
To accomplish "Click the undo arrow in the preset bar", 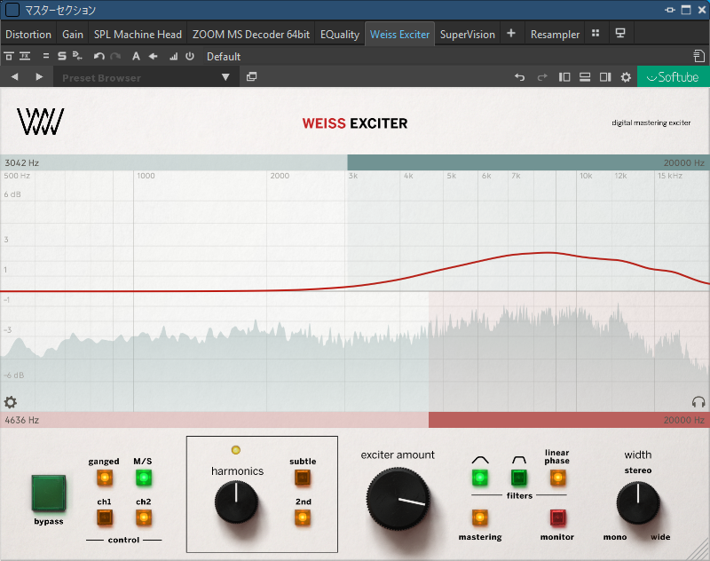I will coord(520,77).
